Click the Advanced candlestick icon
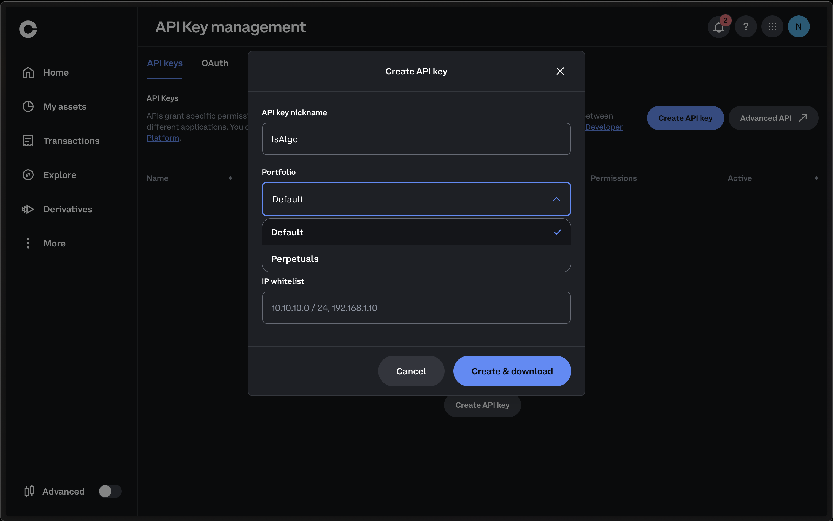The width and height of the screenshot is (833, 521). (x=29, y=491)
